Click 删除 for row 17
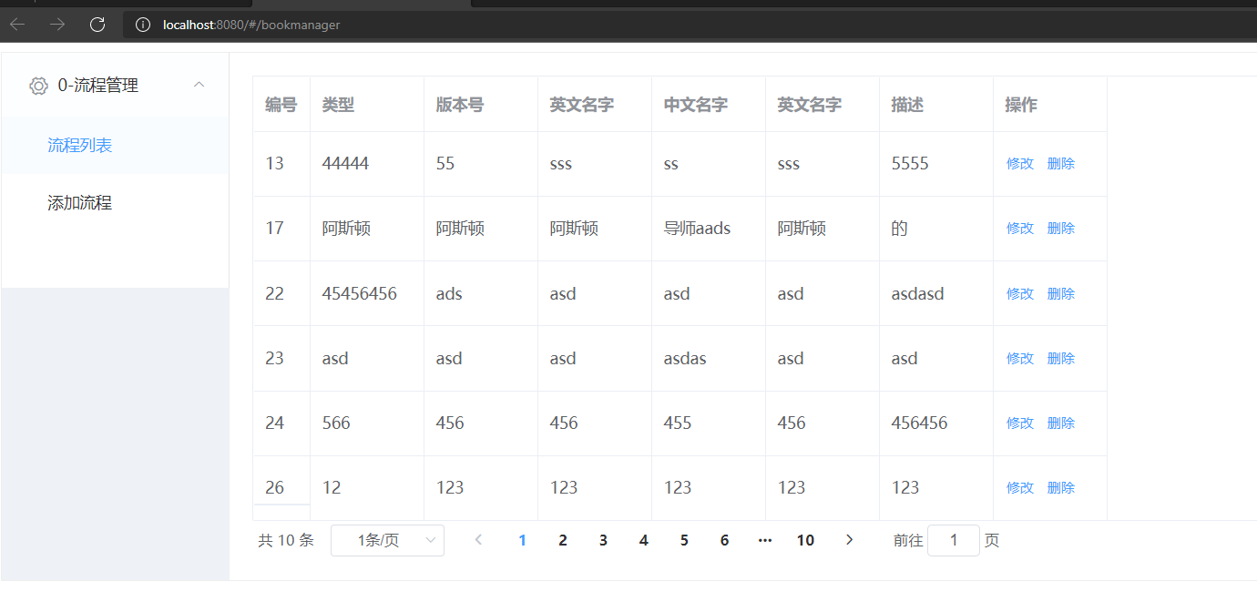Viewport: 1257px width, 612px height. pos(1061,229)
